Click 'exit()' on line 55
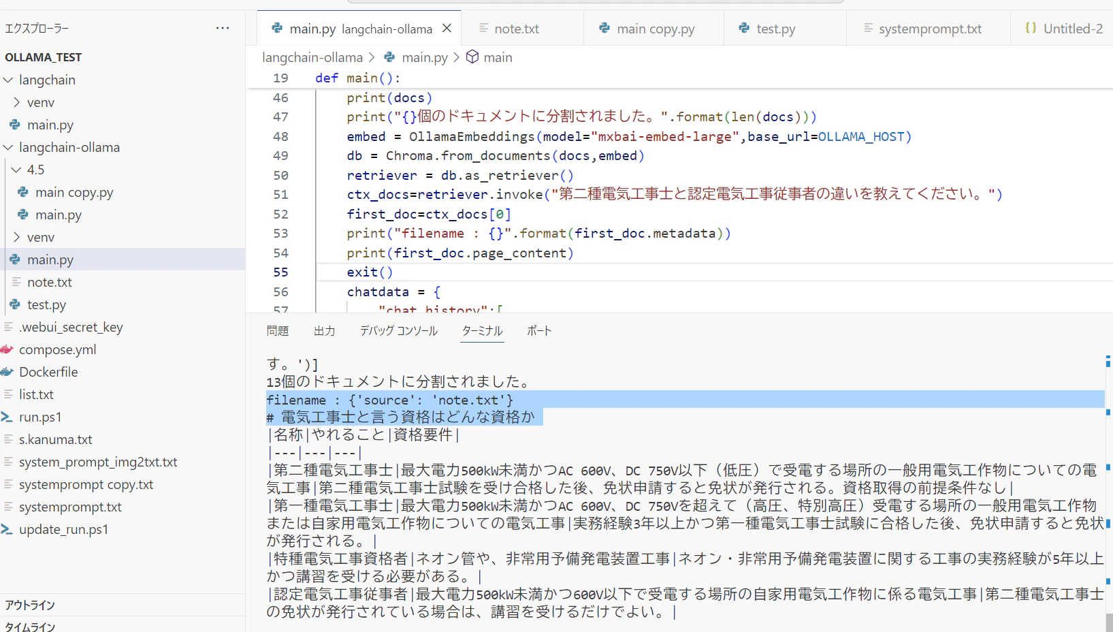Screen dimensions: 1113x632 (370, 272)
